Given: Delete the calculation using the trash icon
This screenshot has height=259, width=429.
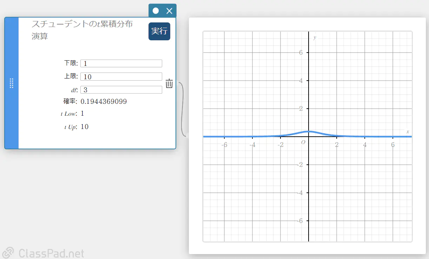Looking at the screenshot, I should pos(169,84).
